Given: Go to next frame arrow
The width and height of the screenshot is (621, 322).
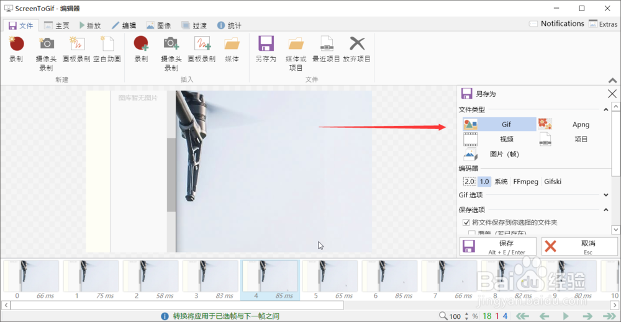Looking at the screenshot, I should [x=587, y=316].
